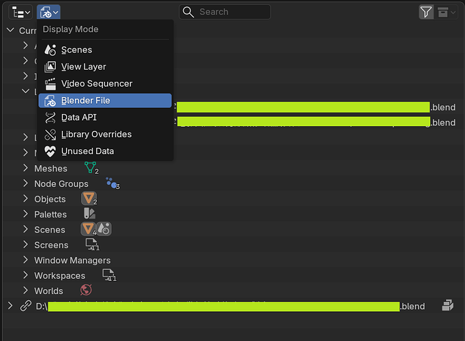The height and width of the screenshot is (341, 465).
Task: Open the Filter options funnel
Action: point(426,12)
